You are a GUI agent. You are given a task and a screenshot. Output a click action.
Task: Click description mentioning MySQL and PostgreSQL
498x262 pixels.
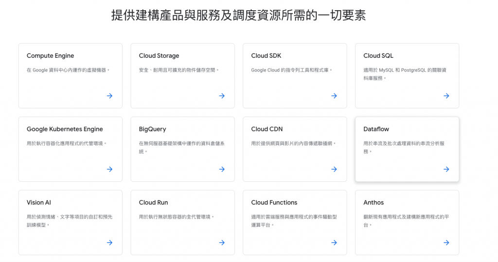pyautogui.click(x=405, y=74)
